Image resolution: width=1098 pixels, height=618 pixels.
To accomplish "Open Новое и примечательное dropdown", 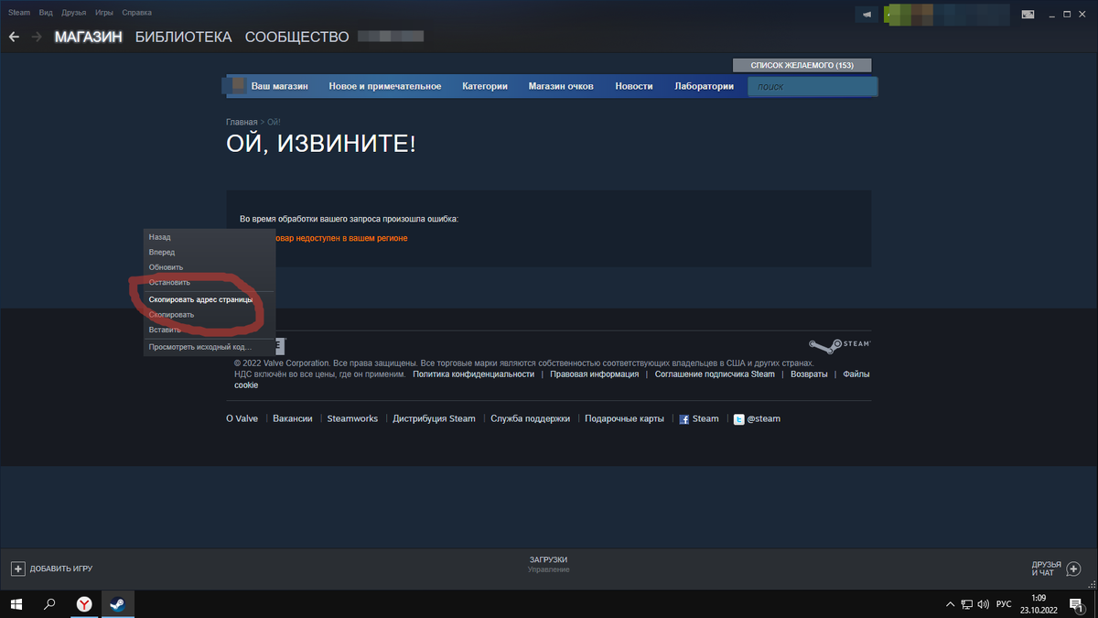I will pyautogui.click(x=384, y=86).
